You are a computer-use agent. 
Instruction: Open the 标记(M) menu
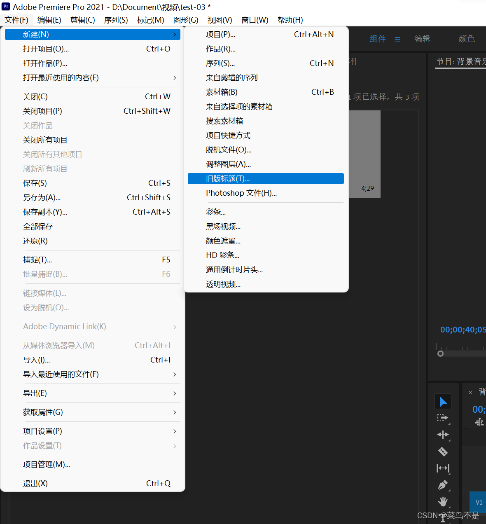[x=151, y=20]
